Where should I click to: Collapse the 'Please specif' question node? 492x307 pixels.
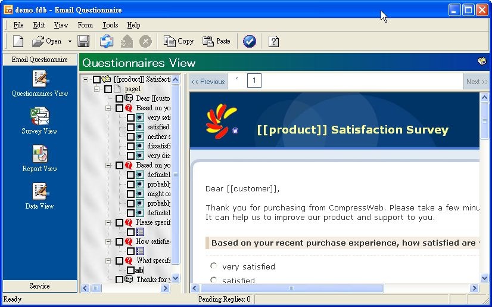point(108,222)
